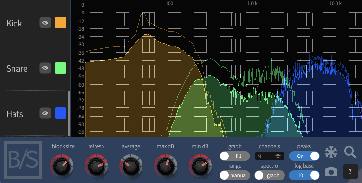
Task: Open the green Snare color swatch
Action: click(x=61, y=68)
